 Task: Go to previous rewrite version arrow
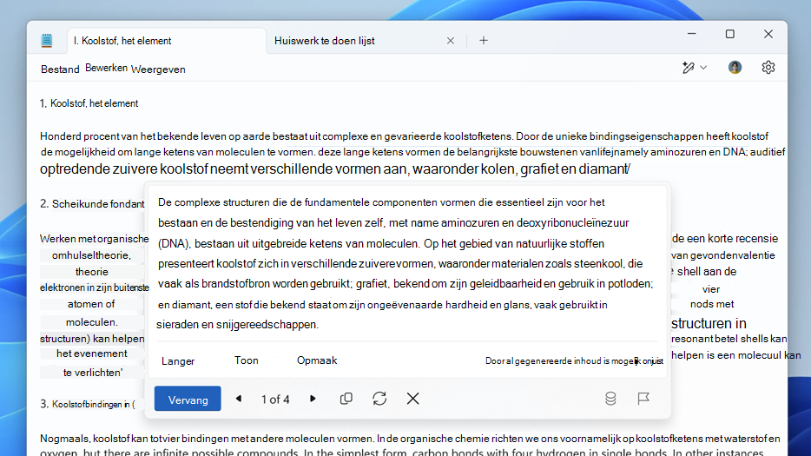[239, 399]
